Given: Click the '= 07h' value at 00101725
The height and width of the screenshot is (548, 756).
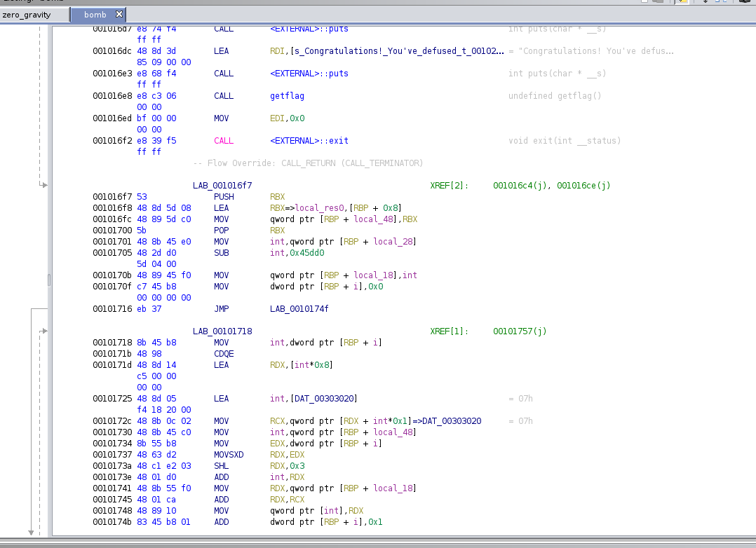Looking at the screenshot, I should [x=520, y=399].
